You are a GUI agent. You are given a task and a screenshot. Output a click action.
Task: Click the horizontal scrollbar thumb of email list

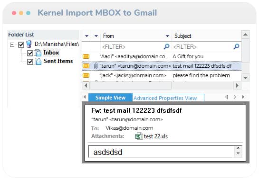pyautogui.click(x=131, y=86)
